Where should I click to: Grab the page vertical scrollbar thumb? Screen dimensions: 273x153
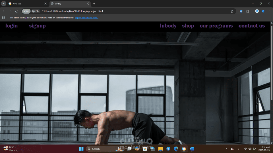272,62
